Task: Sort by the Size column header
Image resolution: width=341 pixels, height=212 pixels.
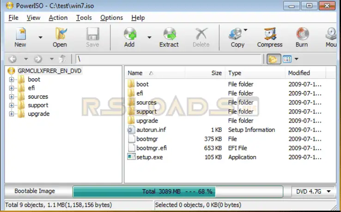Action: 205,73
